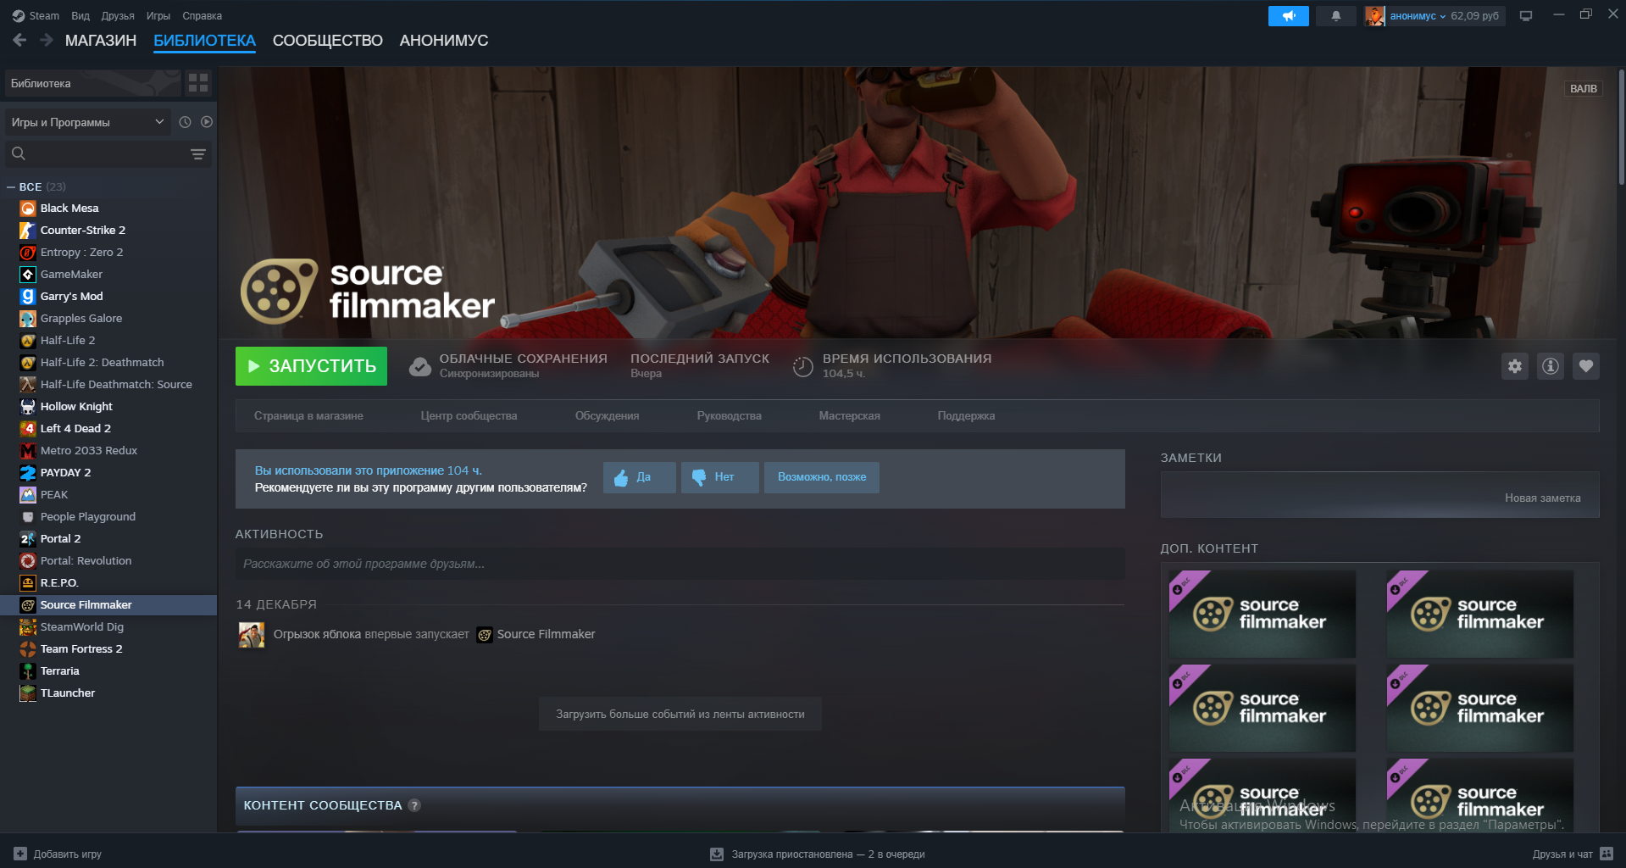Show recent games clock filter

coord(185,122)
